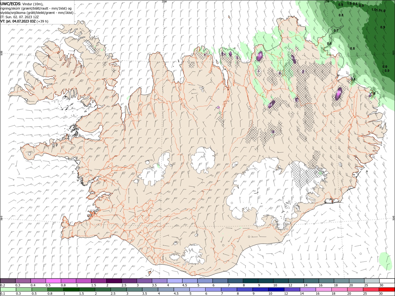Select the grey-teal 18 snow-scale swatch

click(341, 281)
